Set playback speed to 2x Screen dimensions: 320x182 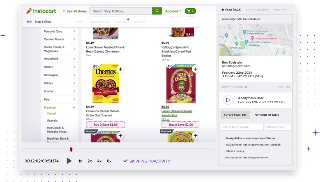click(x=89, y=161)
